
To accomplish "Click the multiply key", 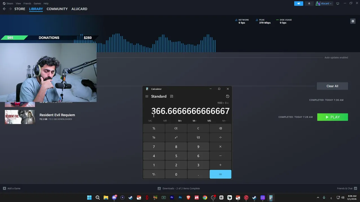I will (220, 147).
